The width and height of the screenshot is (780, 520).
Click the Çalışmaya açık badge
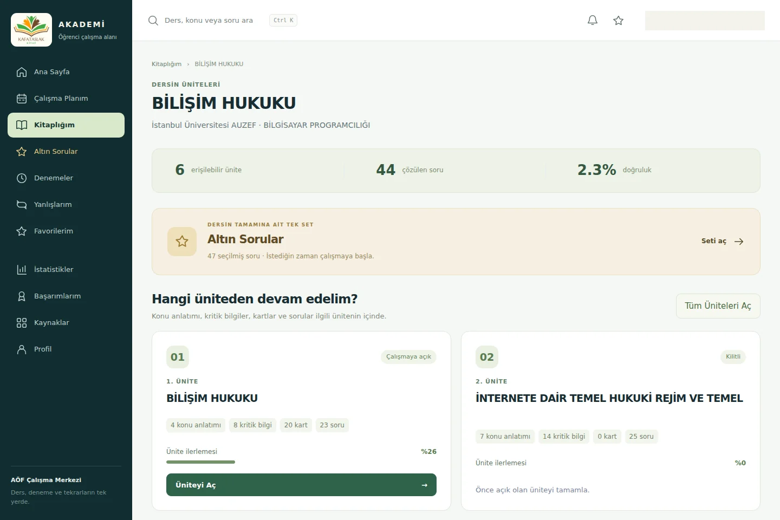coord(408,356)
